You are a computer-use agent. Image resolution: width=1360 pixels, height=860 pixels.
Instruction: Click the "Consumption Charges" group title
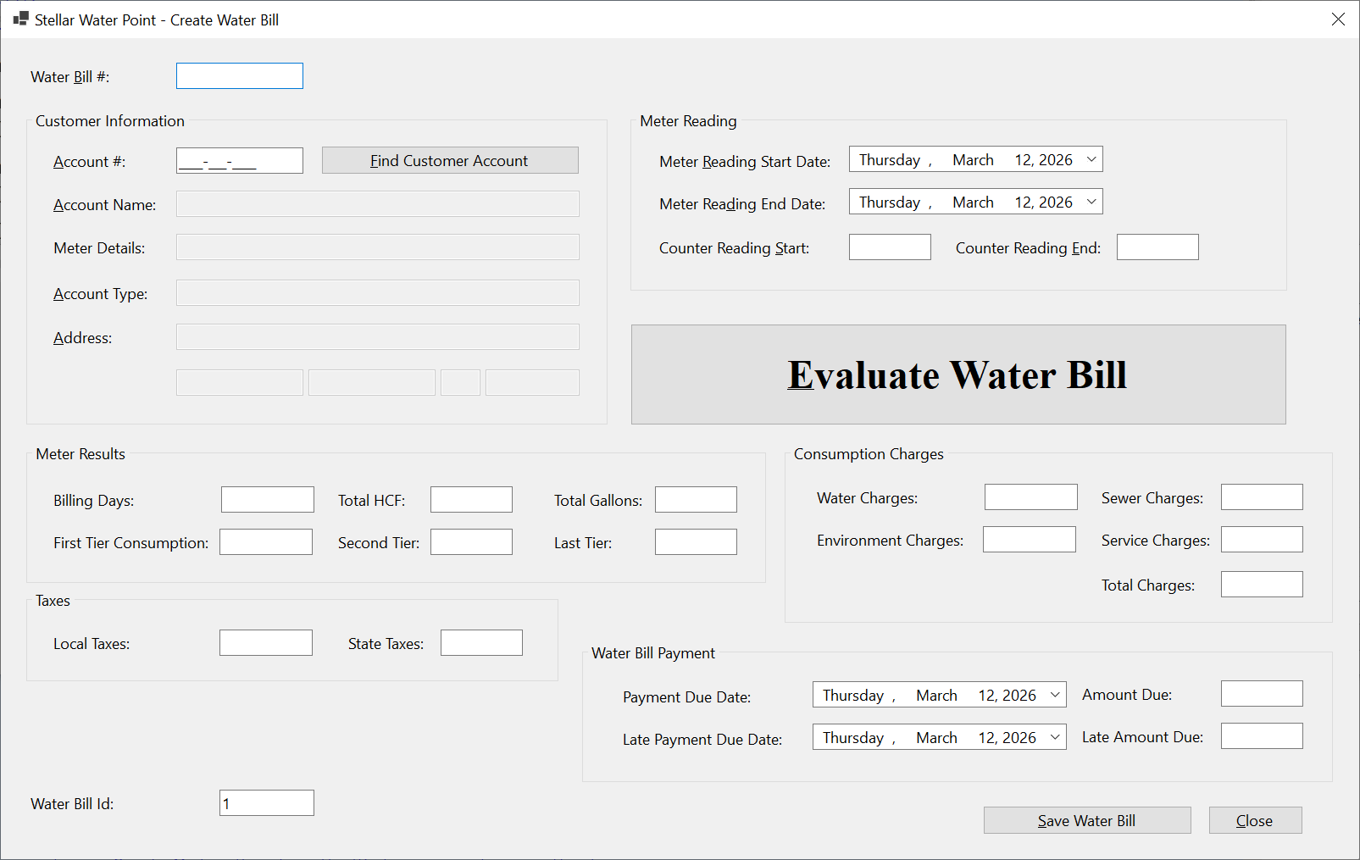869,454
